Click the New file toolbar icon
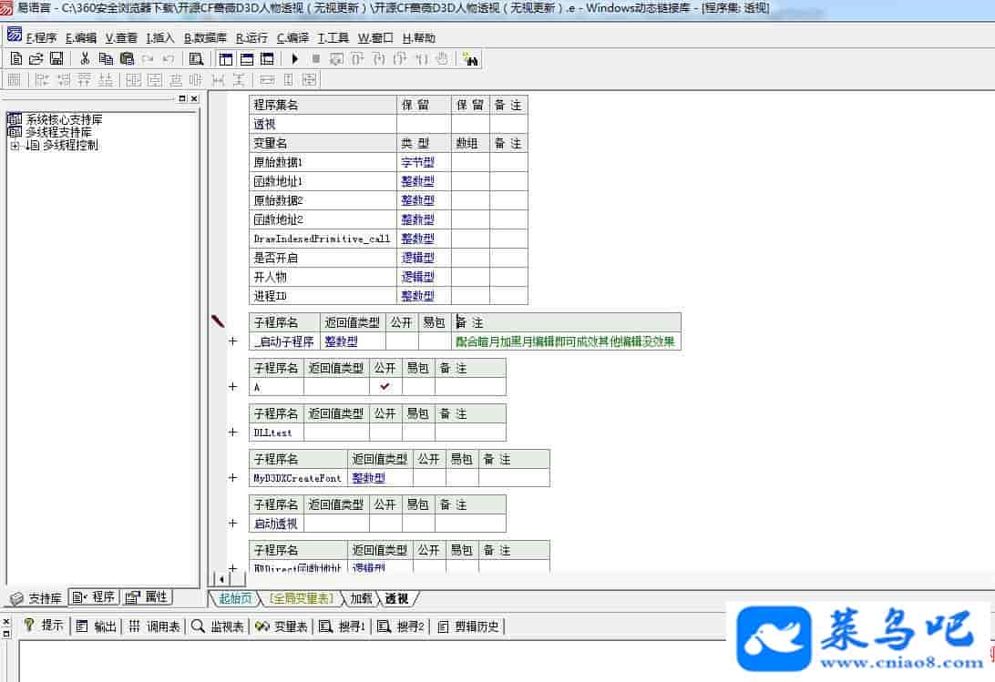Screen dimensions: 995x682 click(x=15, y=58)
